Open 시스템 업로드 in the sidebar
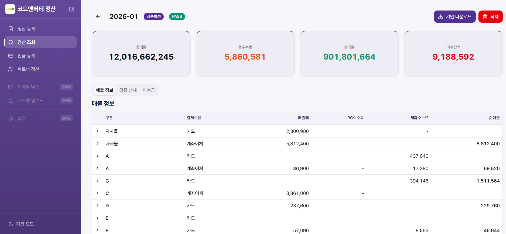 point(30,101)
